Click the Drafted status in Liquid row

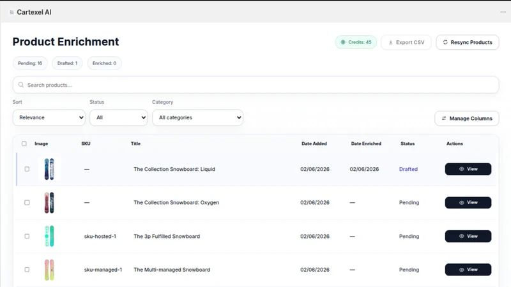coord(408,169)
